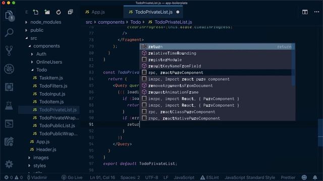Viewport: 323px width, 181px height.
Task: Click the unsaved dot on TodoPrivateList.js tab
Action: 178,12
